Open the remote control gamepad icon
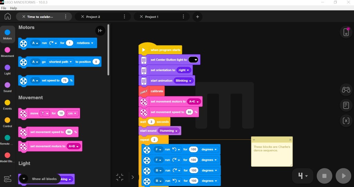 pos(346,90)
